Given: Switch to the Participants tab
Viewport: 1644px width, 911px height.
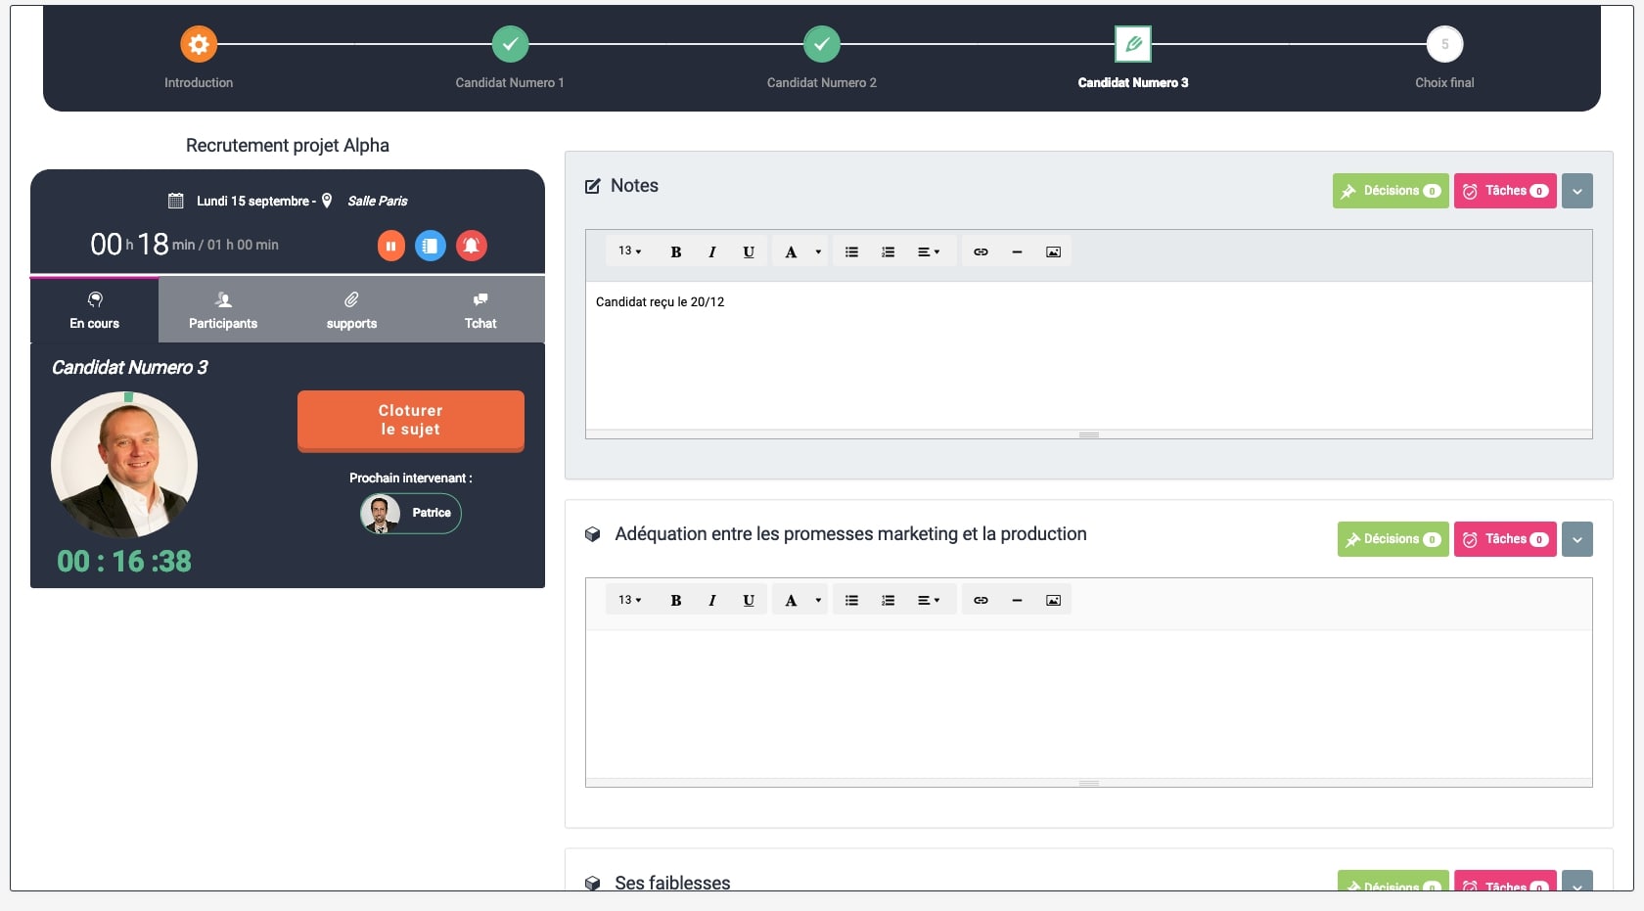Looking at the screenshot, I should pos(223,310).
